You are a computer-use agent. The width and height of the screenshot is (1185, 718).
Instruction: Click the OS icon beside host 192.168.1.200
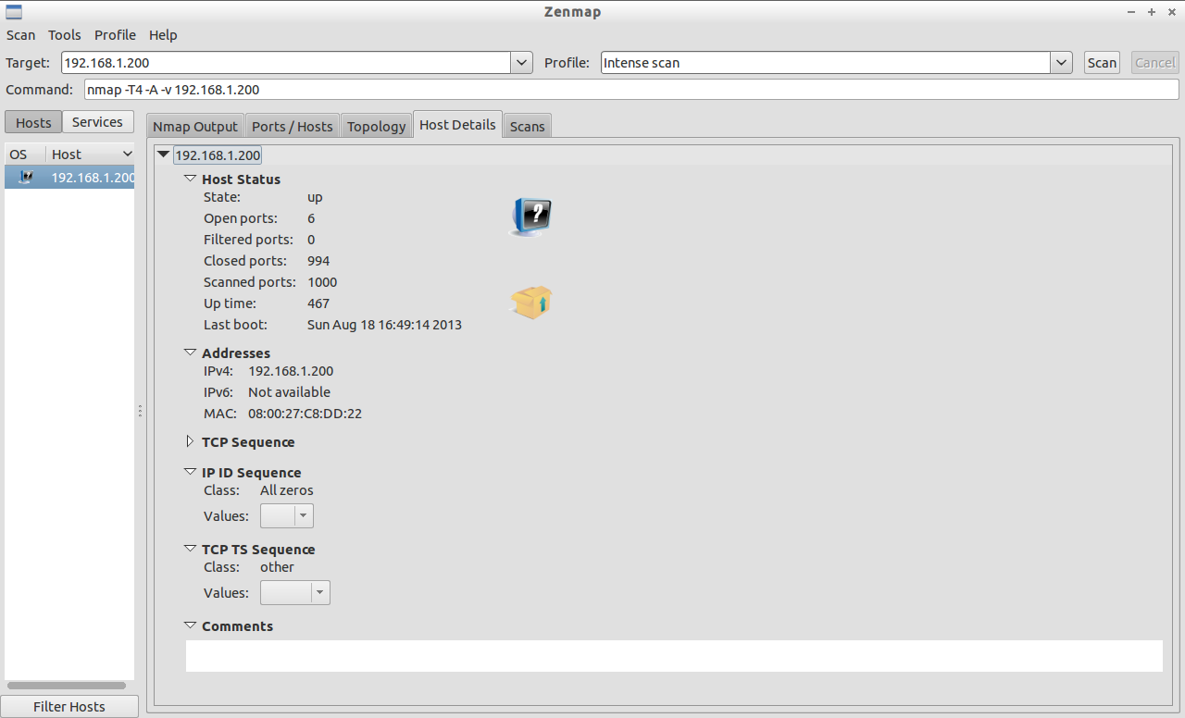click(26, 177)
